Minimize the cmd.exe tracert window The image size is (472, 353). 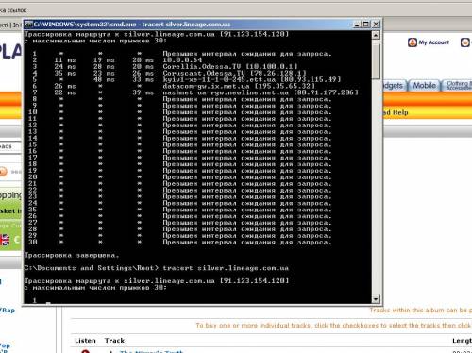coord(357,25)
